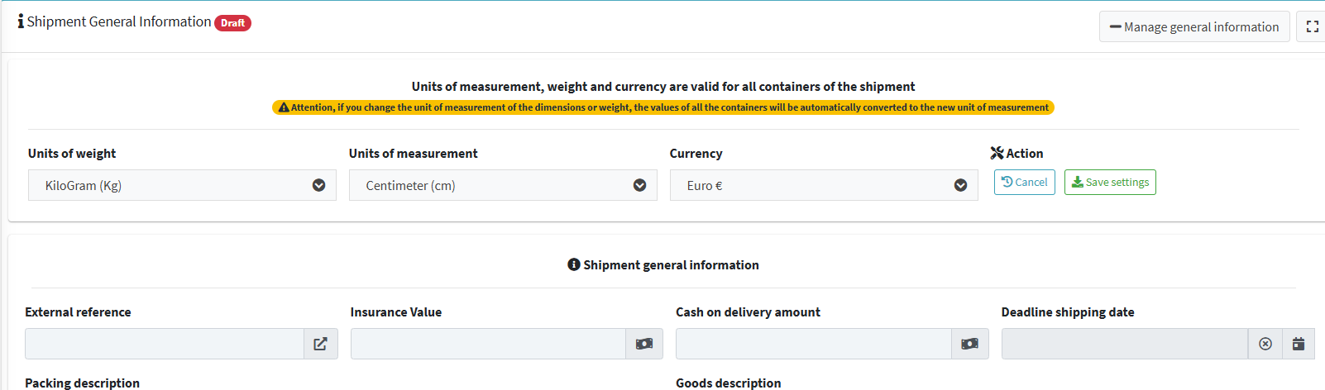Focus Cash on delivery amount field
This screenshot has height=390, width=1325.
pos(814,344)
